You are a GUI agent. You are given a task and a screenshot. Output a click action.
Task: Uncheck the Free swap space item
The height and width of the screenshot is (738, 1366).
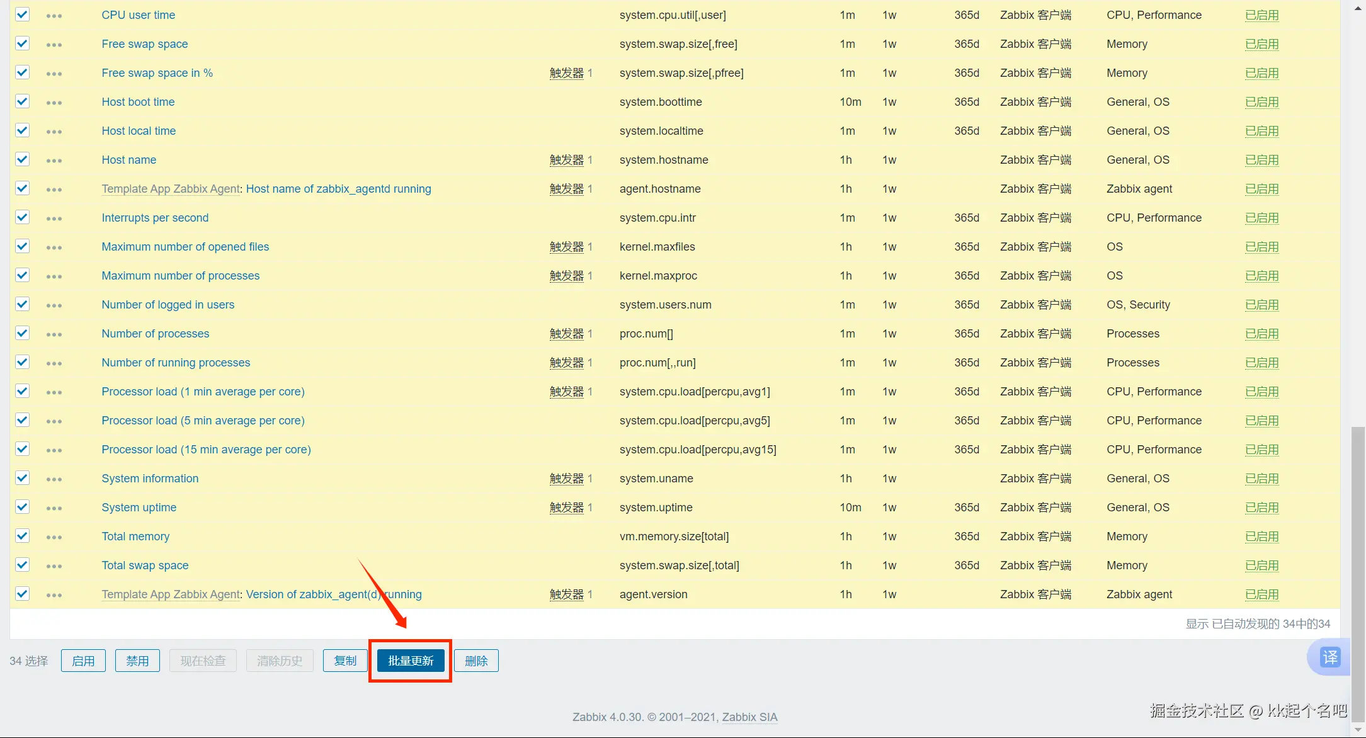23,43
